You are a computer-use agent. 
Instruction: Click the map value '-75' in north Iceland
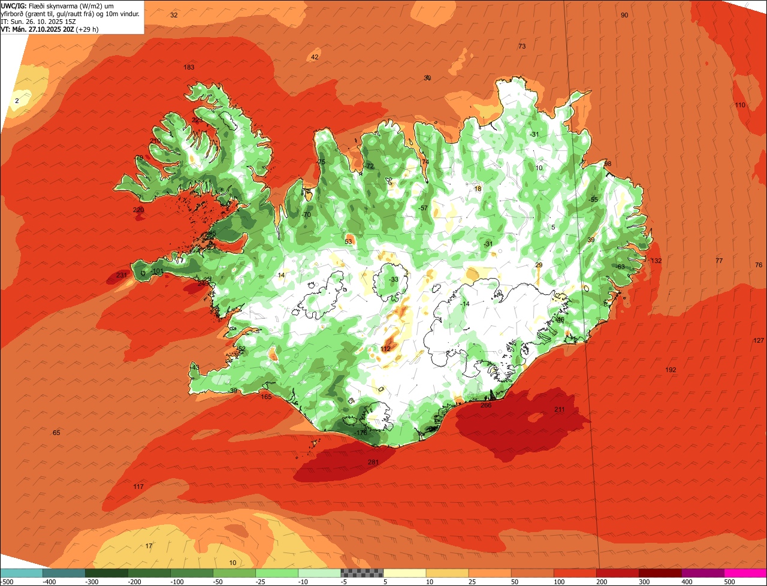point(321,162)
